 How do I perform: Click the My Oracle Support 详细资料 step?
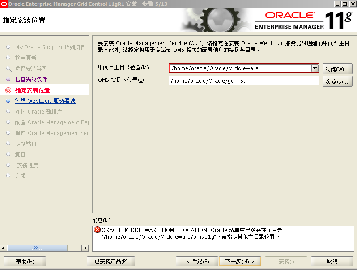tap(50, 47)
